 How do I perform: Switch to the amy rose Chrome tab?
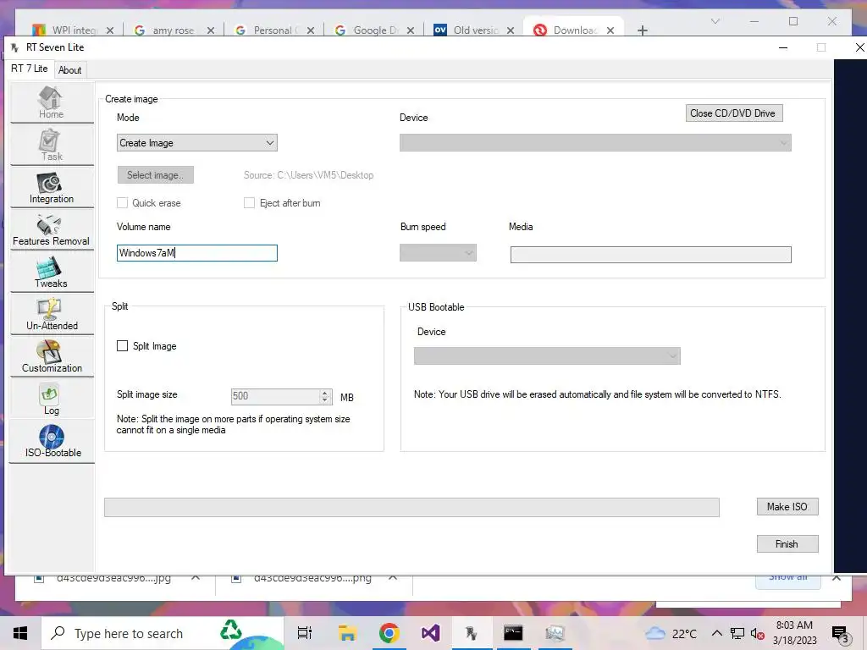click(x=174, y=30)
